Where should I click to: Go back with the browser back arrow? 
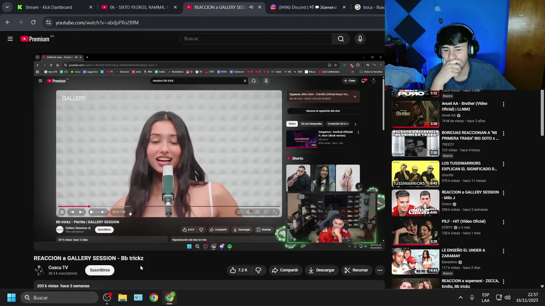pyautogui.click(x=8, y=22)
